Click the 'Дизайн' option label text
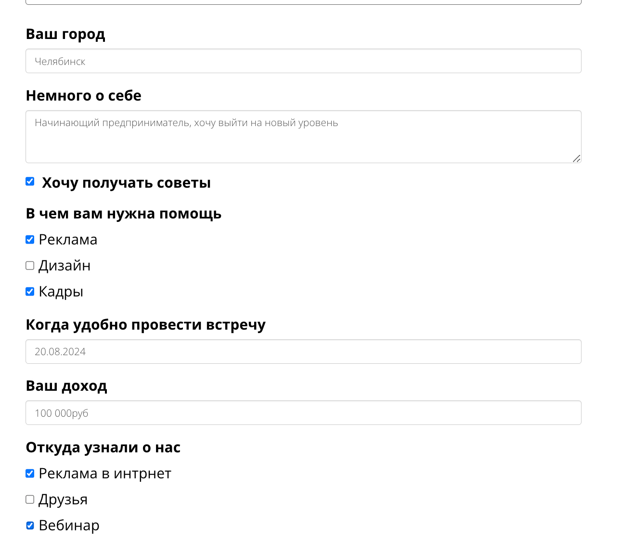622x538 pixels. click(x=65, y=266)
